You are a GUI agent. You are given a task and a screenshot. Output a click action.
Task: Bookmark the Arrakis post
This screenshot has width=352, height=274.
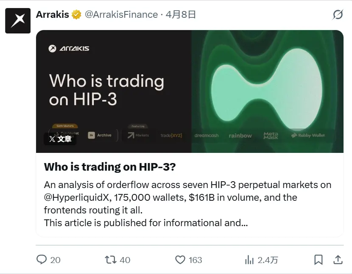coord(318,260)
